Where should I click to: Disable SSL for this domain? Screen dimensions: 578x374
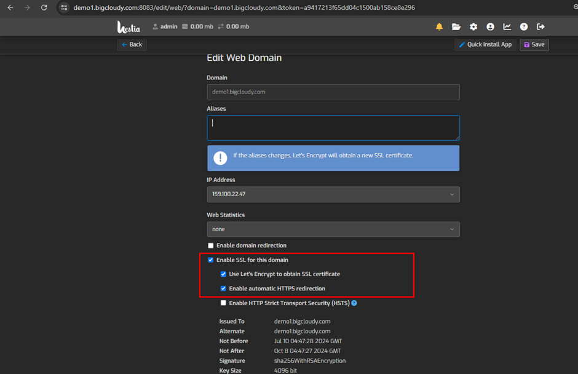tap(211, 260)
